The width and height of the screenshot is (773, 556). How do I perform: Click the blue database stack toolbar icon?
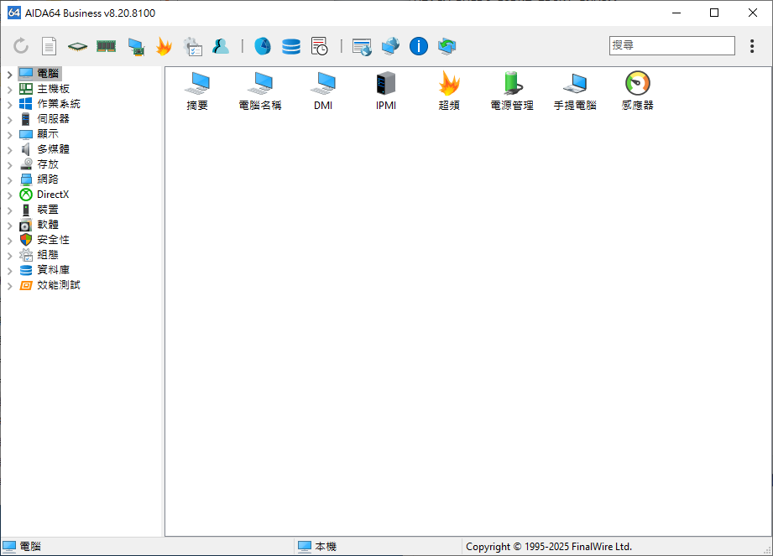pos(291,46)
